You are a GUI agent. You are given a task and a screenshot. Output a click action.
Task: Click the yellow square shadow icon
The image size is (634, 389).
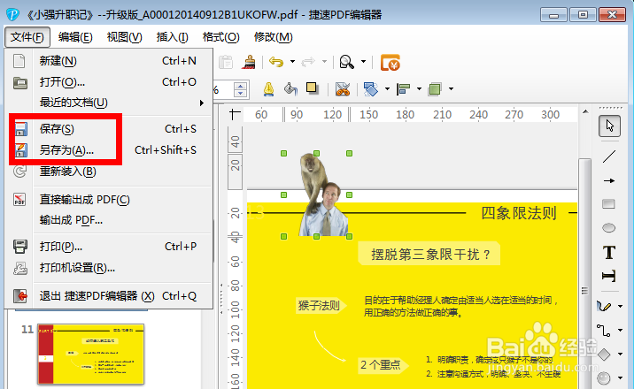[x=312, y=88]
